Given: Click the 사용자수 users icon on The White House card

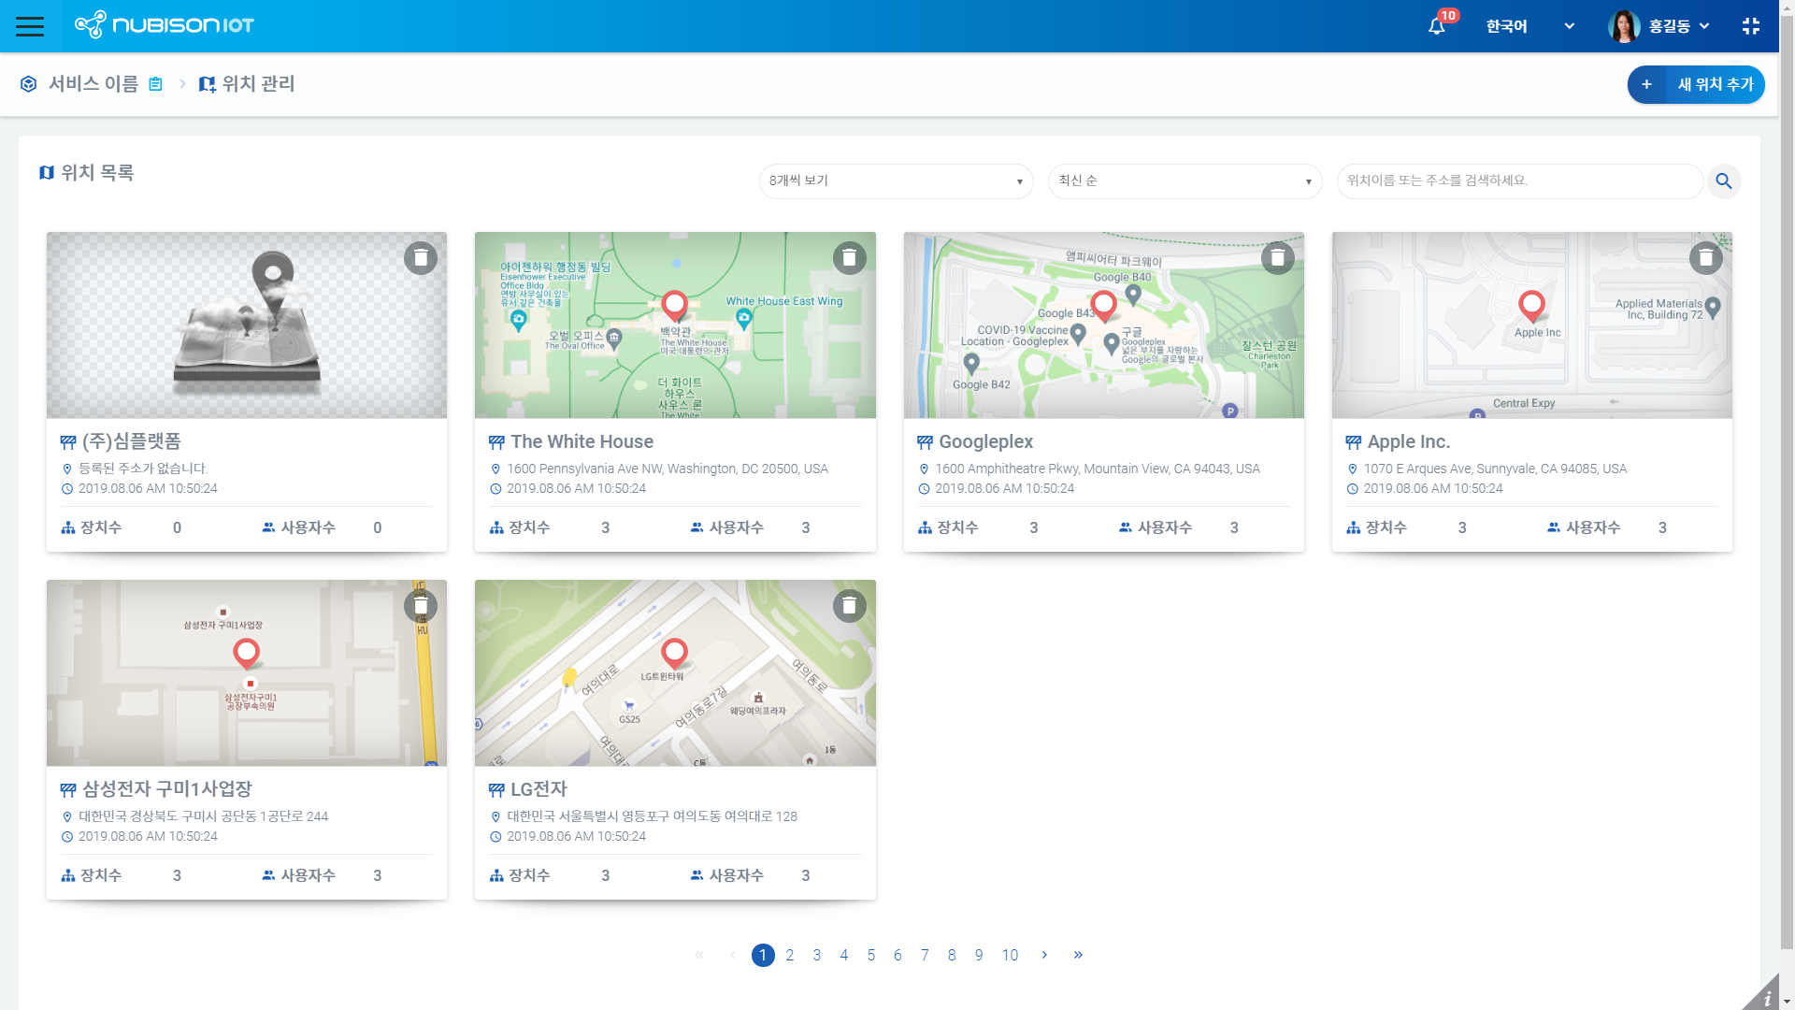Looking at the screenshot, I should (x=696, y=527).
